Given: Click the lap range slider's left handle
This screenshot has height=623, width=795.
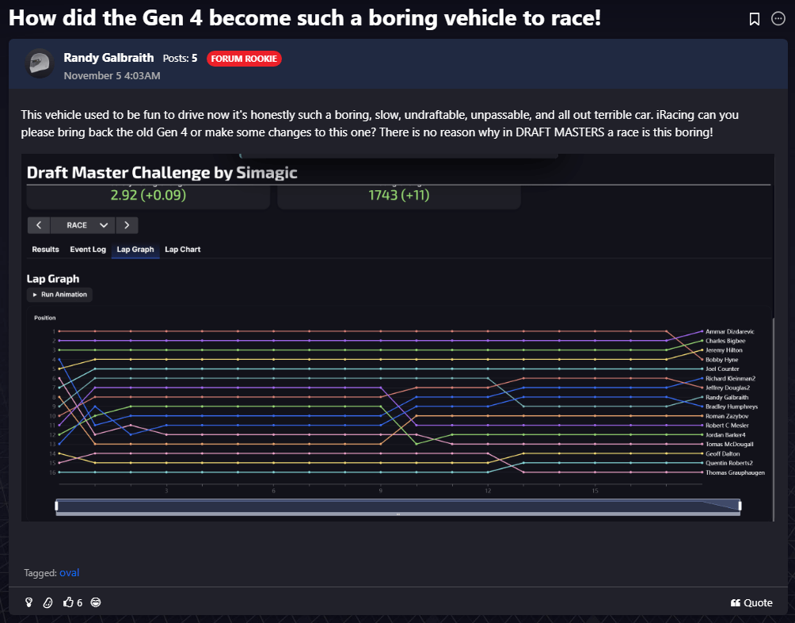Looking at the screenshot, I should (x=56, y=506).
